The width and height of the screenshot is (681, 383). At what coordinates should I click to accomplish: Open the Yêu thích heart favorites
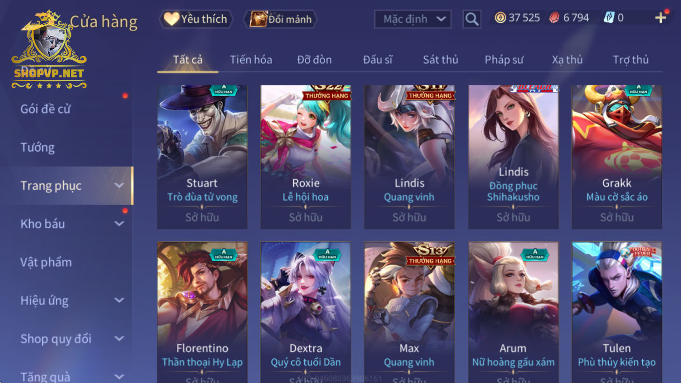tap(171, 19)
